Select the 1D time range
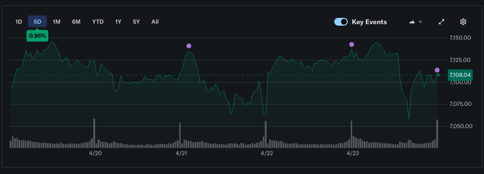The width and height of the screenshot is (484, 174). 18,22
